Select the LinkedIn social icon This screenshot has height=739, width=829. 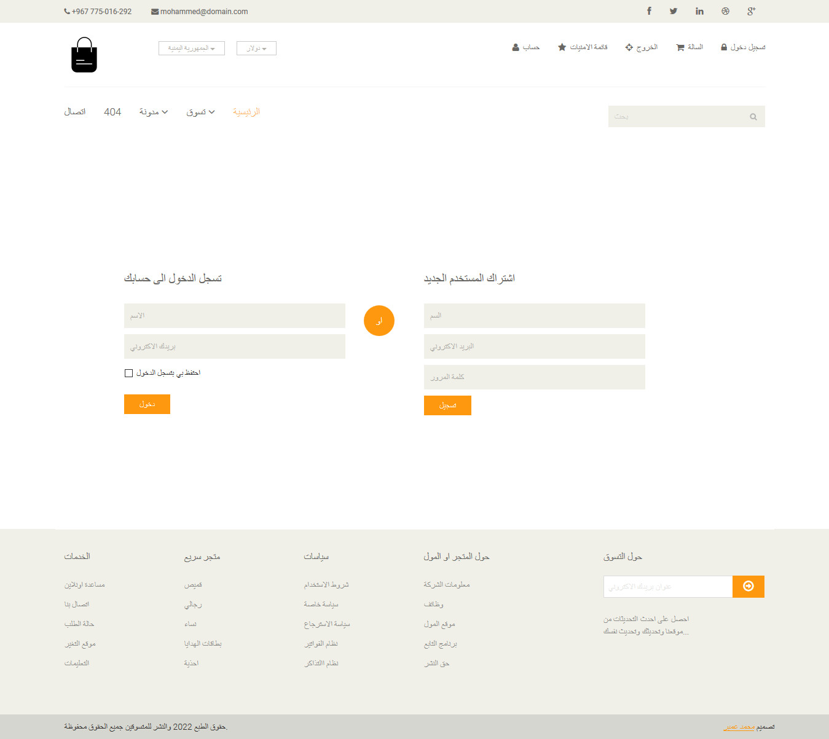[699, 11]
